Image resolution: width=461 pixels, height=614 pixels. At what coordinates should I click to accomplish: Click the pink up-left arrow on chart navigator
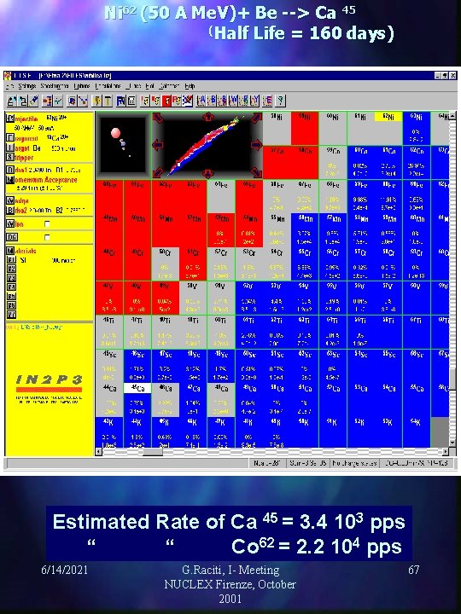[158, 118]
